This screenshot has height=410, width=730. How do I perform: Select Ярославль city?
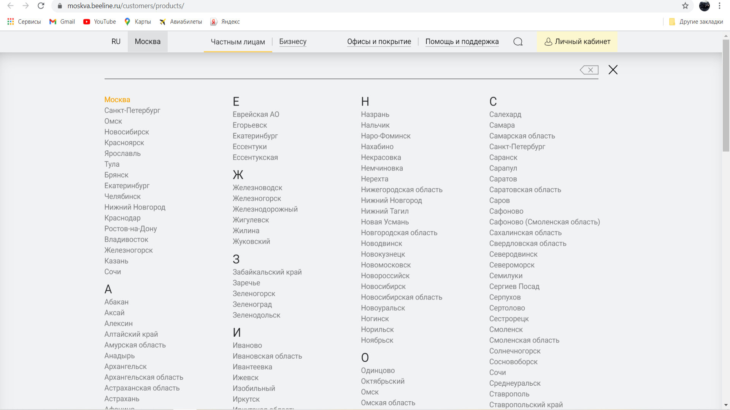pos(122,153)
